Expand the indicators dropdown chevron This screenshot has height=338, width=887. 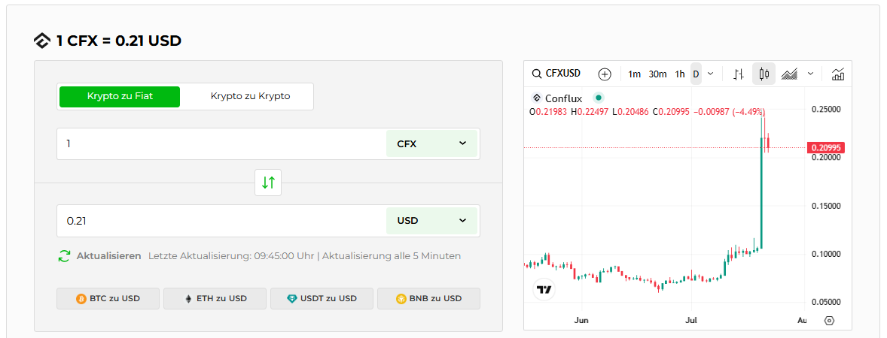coord(811,74)
